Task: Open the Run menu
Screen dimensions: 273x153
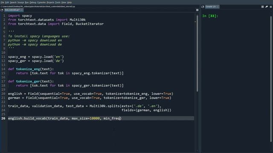Action: (x=26, y=3)
